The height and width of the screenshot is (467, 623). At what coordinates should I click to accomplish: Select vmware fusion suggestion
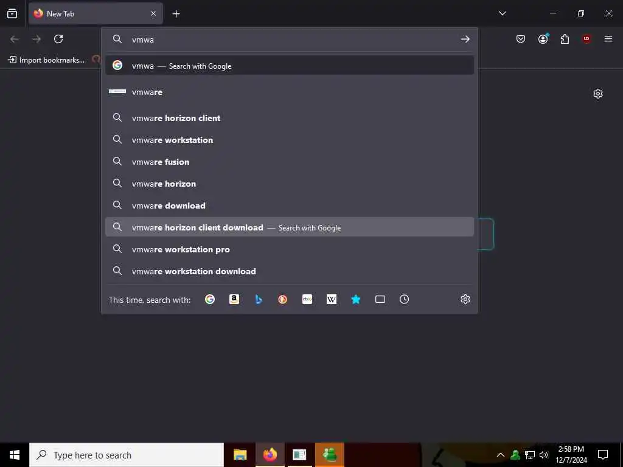[290, 162]
